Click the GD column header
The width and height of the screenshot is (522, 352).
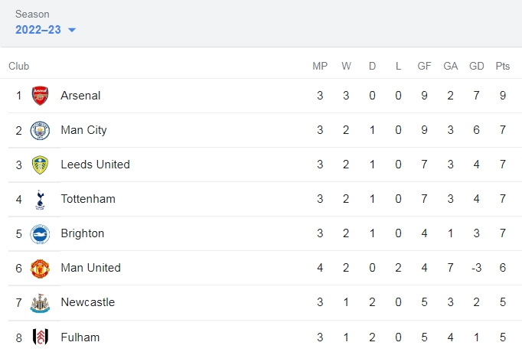pos(476,66)
